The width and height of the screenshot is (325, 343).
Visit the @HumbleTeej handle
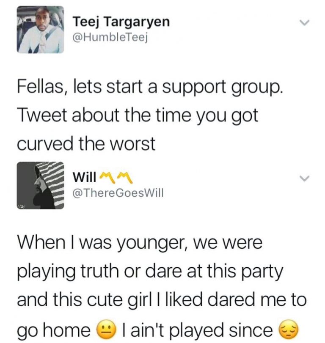(110, 38)
